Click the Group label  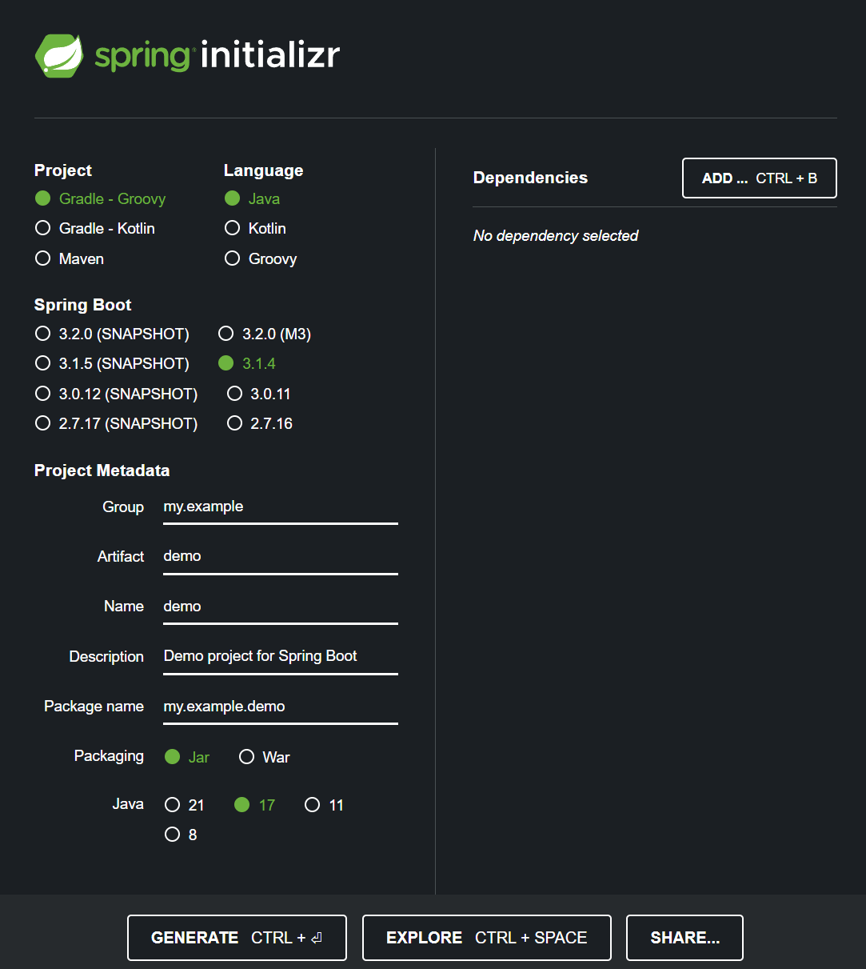[x=123, y=507]
